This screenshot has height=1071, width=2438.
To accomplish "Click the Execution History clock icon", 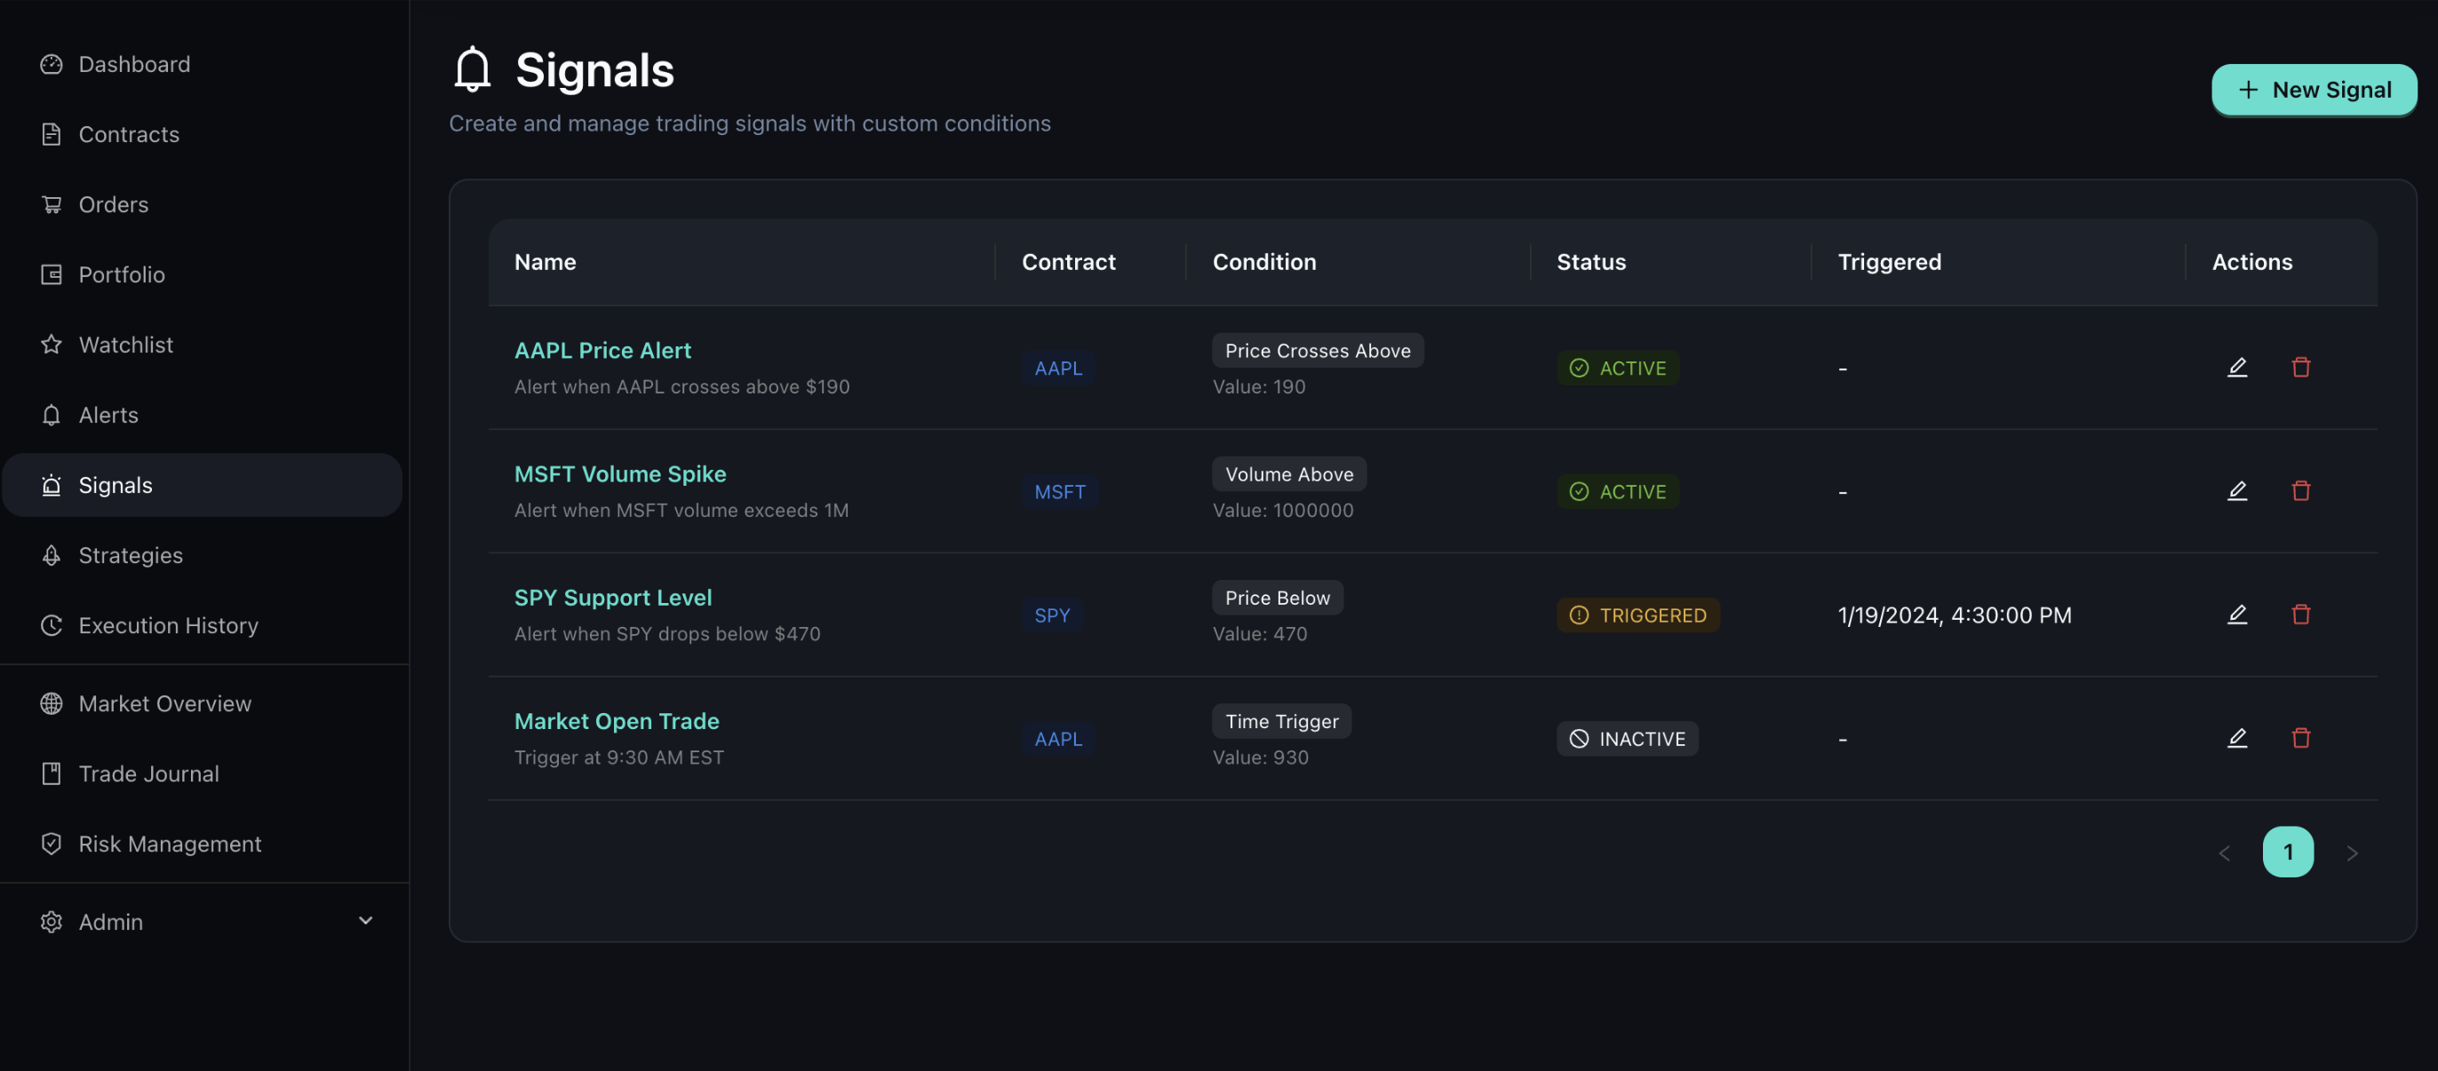I will 52,624.
